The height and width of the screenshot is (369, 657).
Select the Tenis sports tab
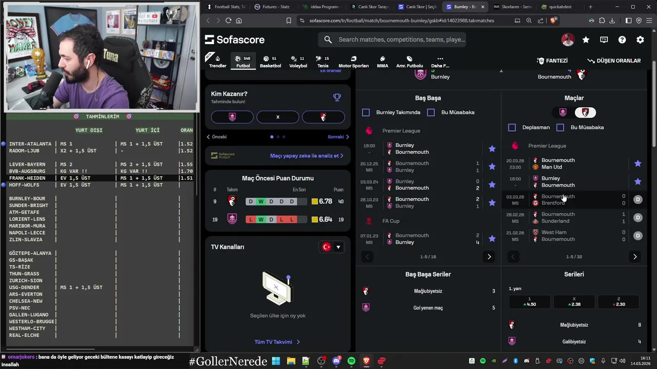point(323,61)
